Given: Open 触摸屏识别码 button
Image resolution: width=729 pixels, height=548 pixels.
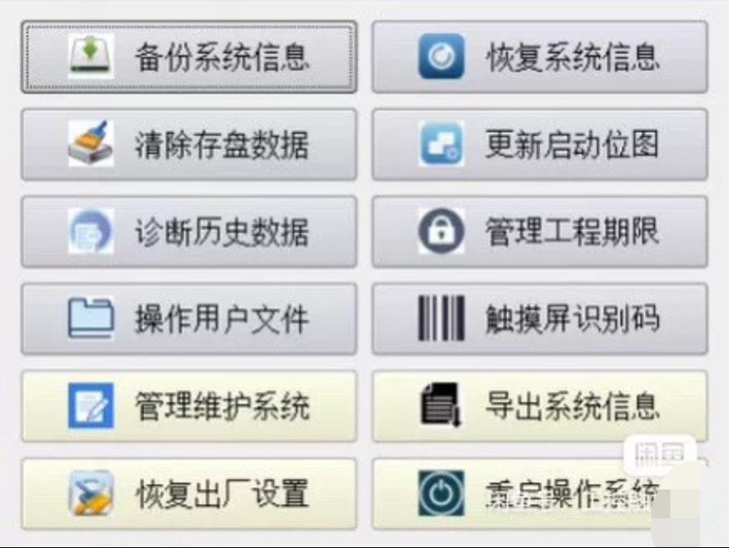Looking at the screenshot, I should [540, 319].
